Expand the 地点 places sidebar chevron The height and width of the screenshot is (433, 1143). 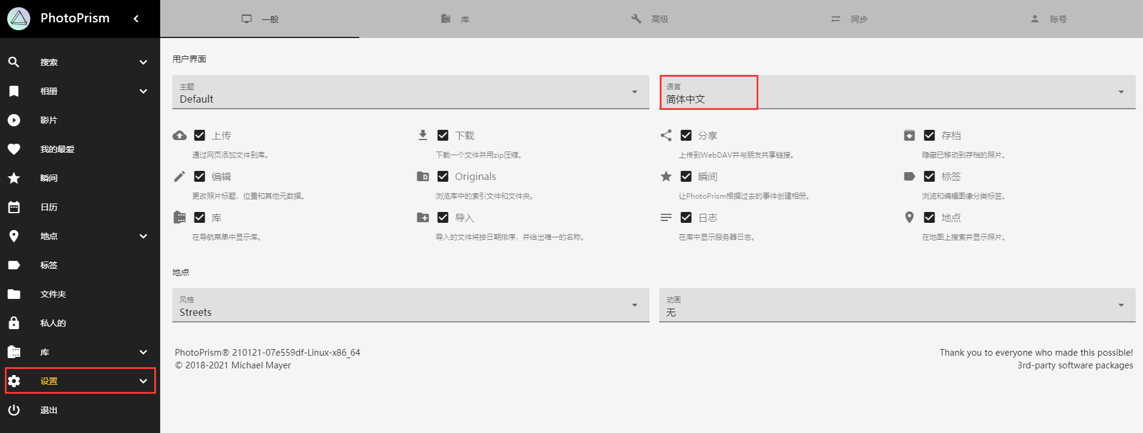click(143, 236)
